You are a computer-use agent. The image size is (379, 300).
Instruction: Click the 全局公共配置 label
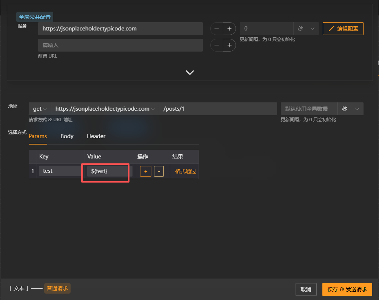35,17
